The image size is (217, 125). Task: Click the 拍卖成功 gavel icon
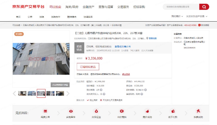198,111
